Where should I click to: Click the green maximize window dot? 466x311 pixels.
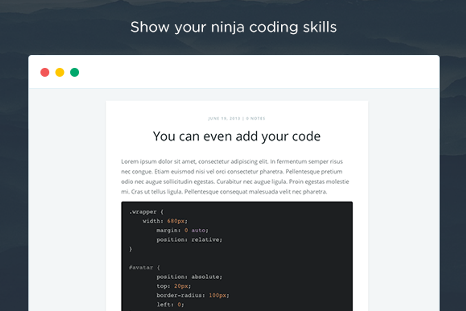click(75, 72)
